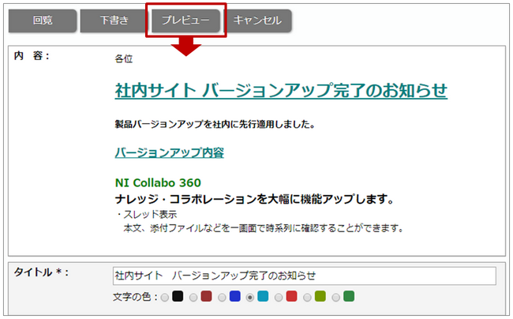The image size is (513, 319).
Task: Click the brown color swatch
Action: tap(206, 296)
